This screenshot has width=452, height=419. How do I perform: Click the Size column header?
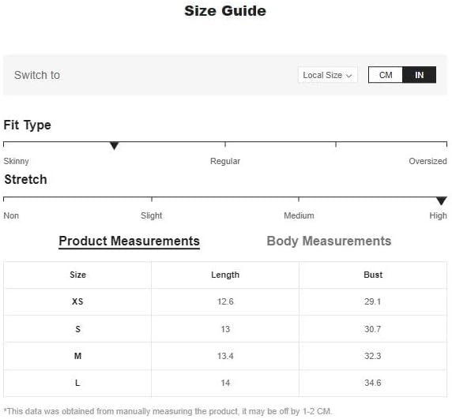(x=77, y=275)
